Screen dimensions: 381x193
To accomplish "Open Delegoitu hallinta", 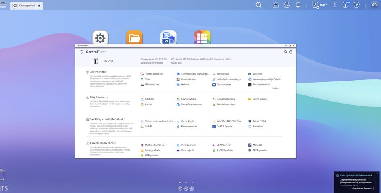I will click(x=223, y=99).
